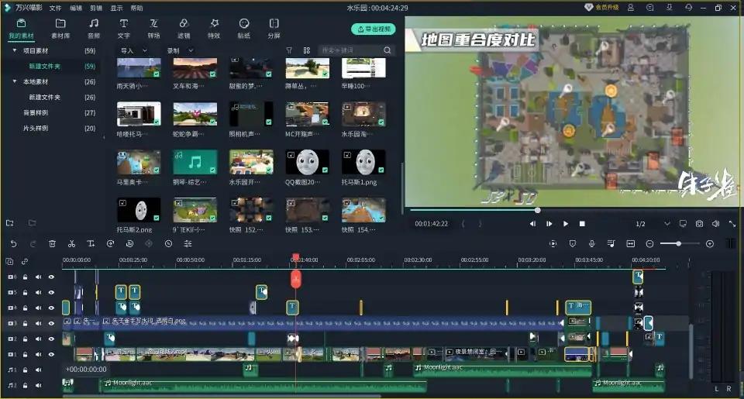The image size is (744, 399).
Task: Click the add track manager icon
Action: [9, 261]
